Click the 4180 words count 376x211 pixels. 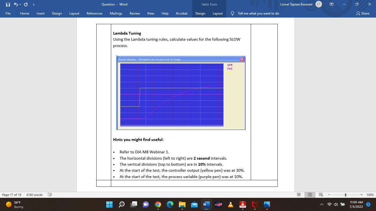click(34, 195)
